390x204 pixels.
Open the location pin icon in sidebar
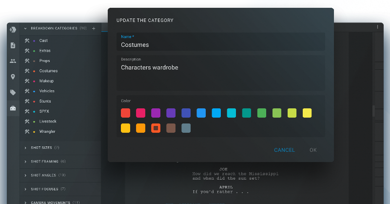click(13, 77)
